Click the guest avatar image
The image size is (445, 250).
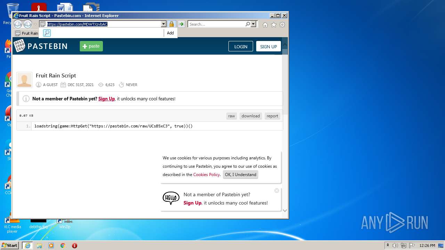(24, 80)
